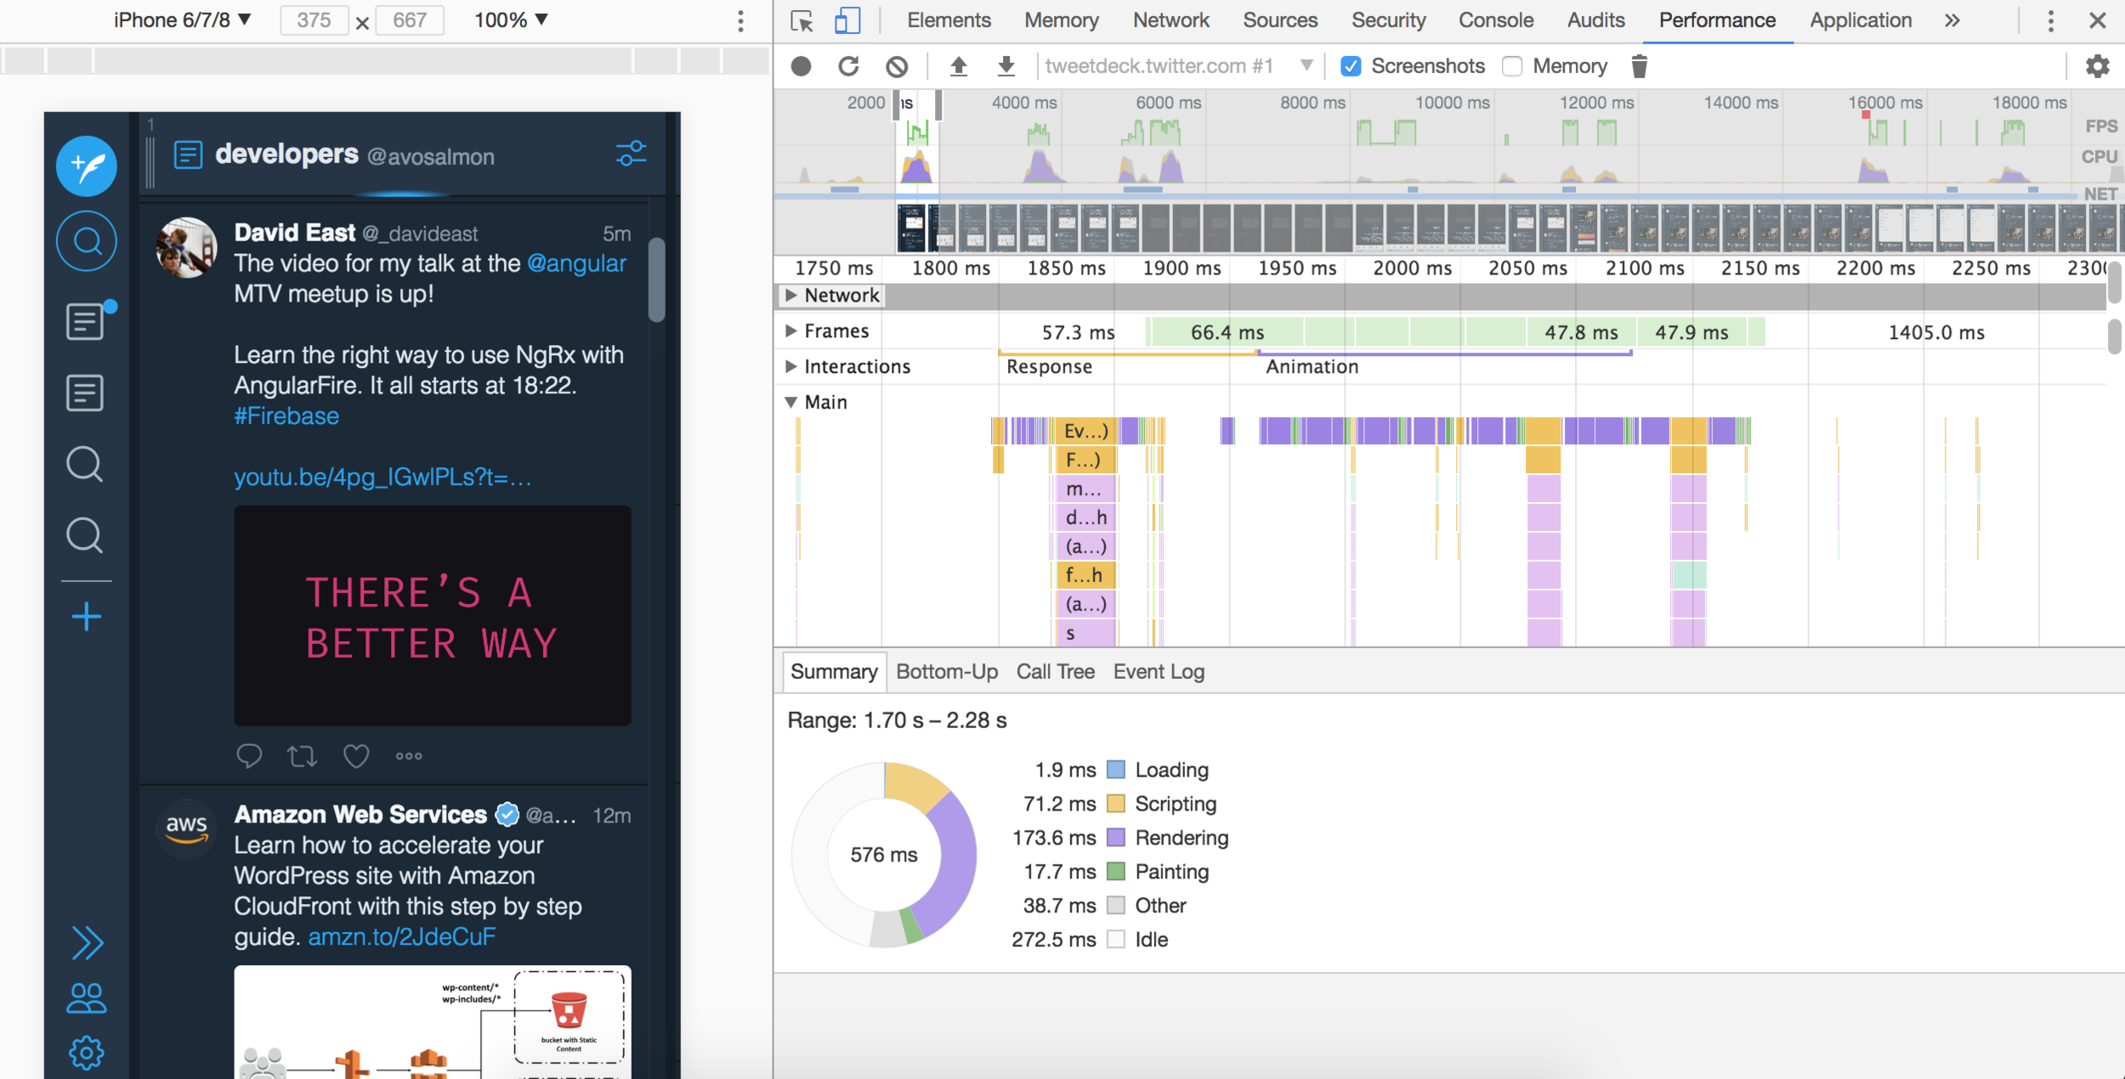This screenshot has width=2125, height=1079.
Task: Expand the Frames track
Action: click(791, 330)
